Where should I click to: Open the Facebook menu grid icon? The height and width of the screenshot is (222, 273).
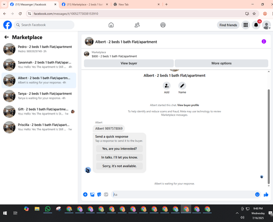pos(246,25)
